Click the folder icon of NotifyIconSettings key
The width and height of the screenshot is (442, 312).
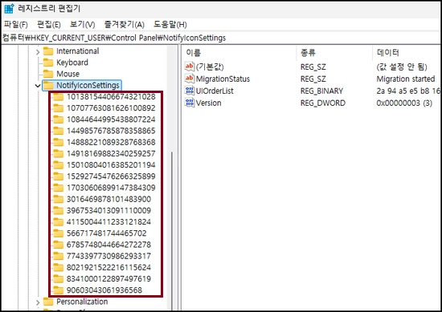point(48,85)
